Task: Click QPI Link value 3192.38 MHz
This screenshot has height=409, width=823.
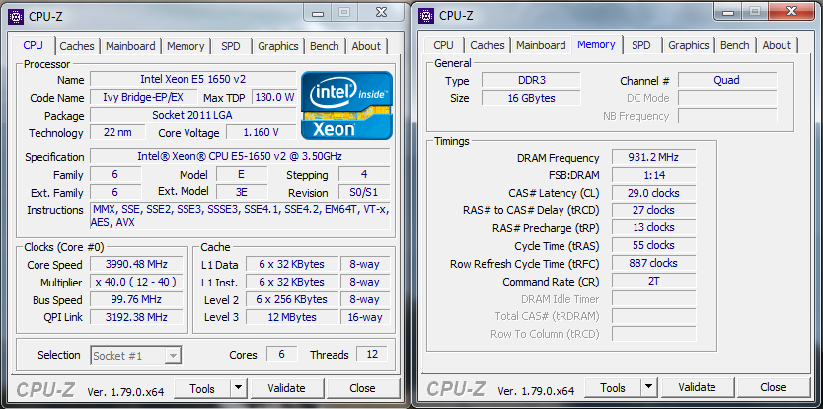Action: click(136, 317)
